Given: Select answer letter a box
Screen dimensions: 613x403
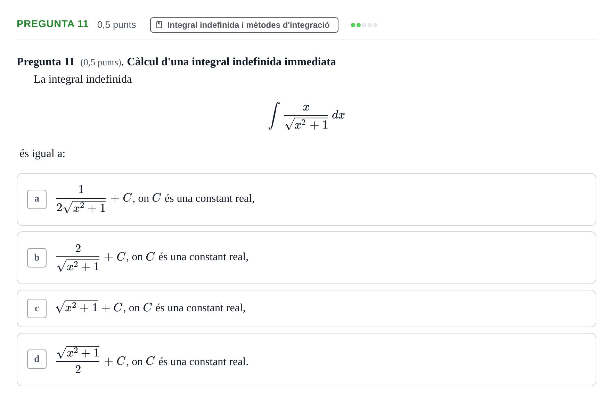Looking at the screenshot, I should (37, 199).
